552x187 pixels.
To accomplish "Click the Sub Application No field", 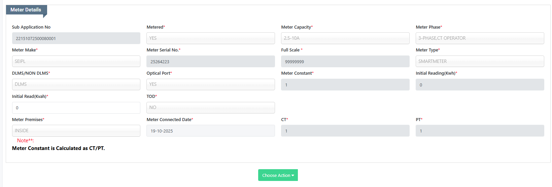I will point(76,38).
